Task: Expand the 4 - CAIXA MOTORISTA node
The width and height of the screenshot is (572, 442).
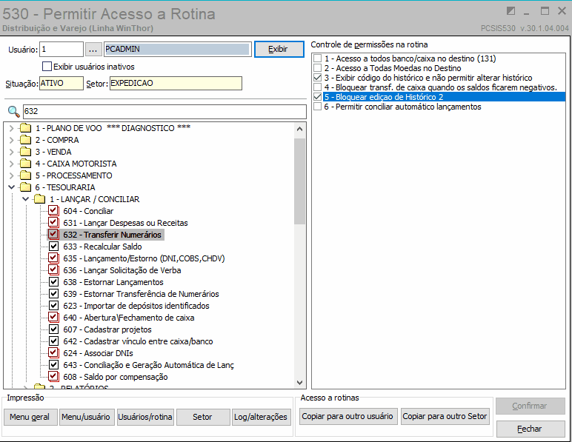Action: pos(11,164)
